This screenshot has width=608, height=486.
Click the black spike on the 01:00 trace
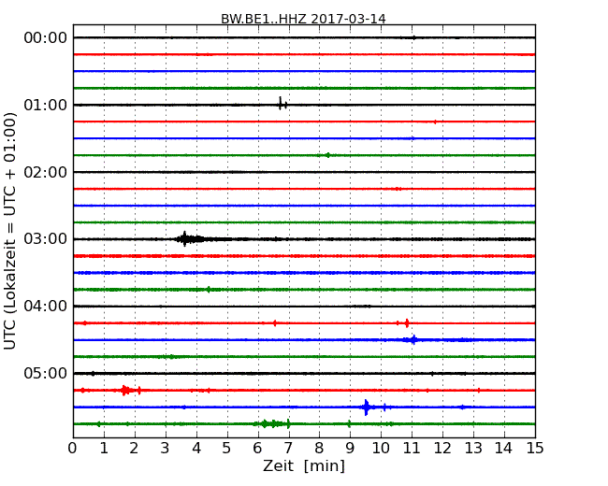(x=282, y=104)
